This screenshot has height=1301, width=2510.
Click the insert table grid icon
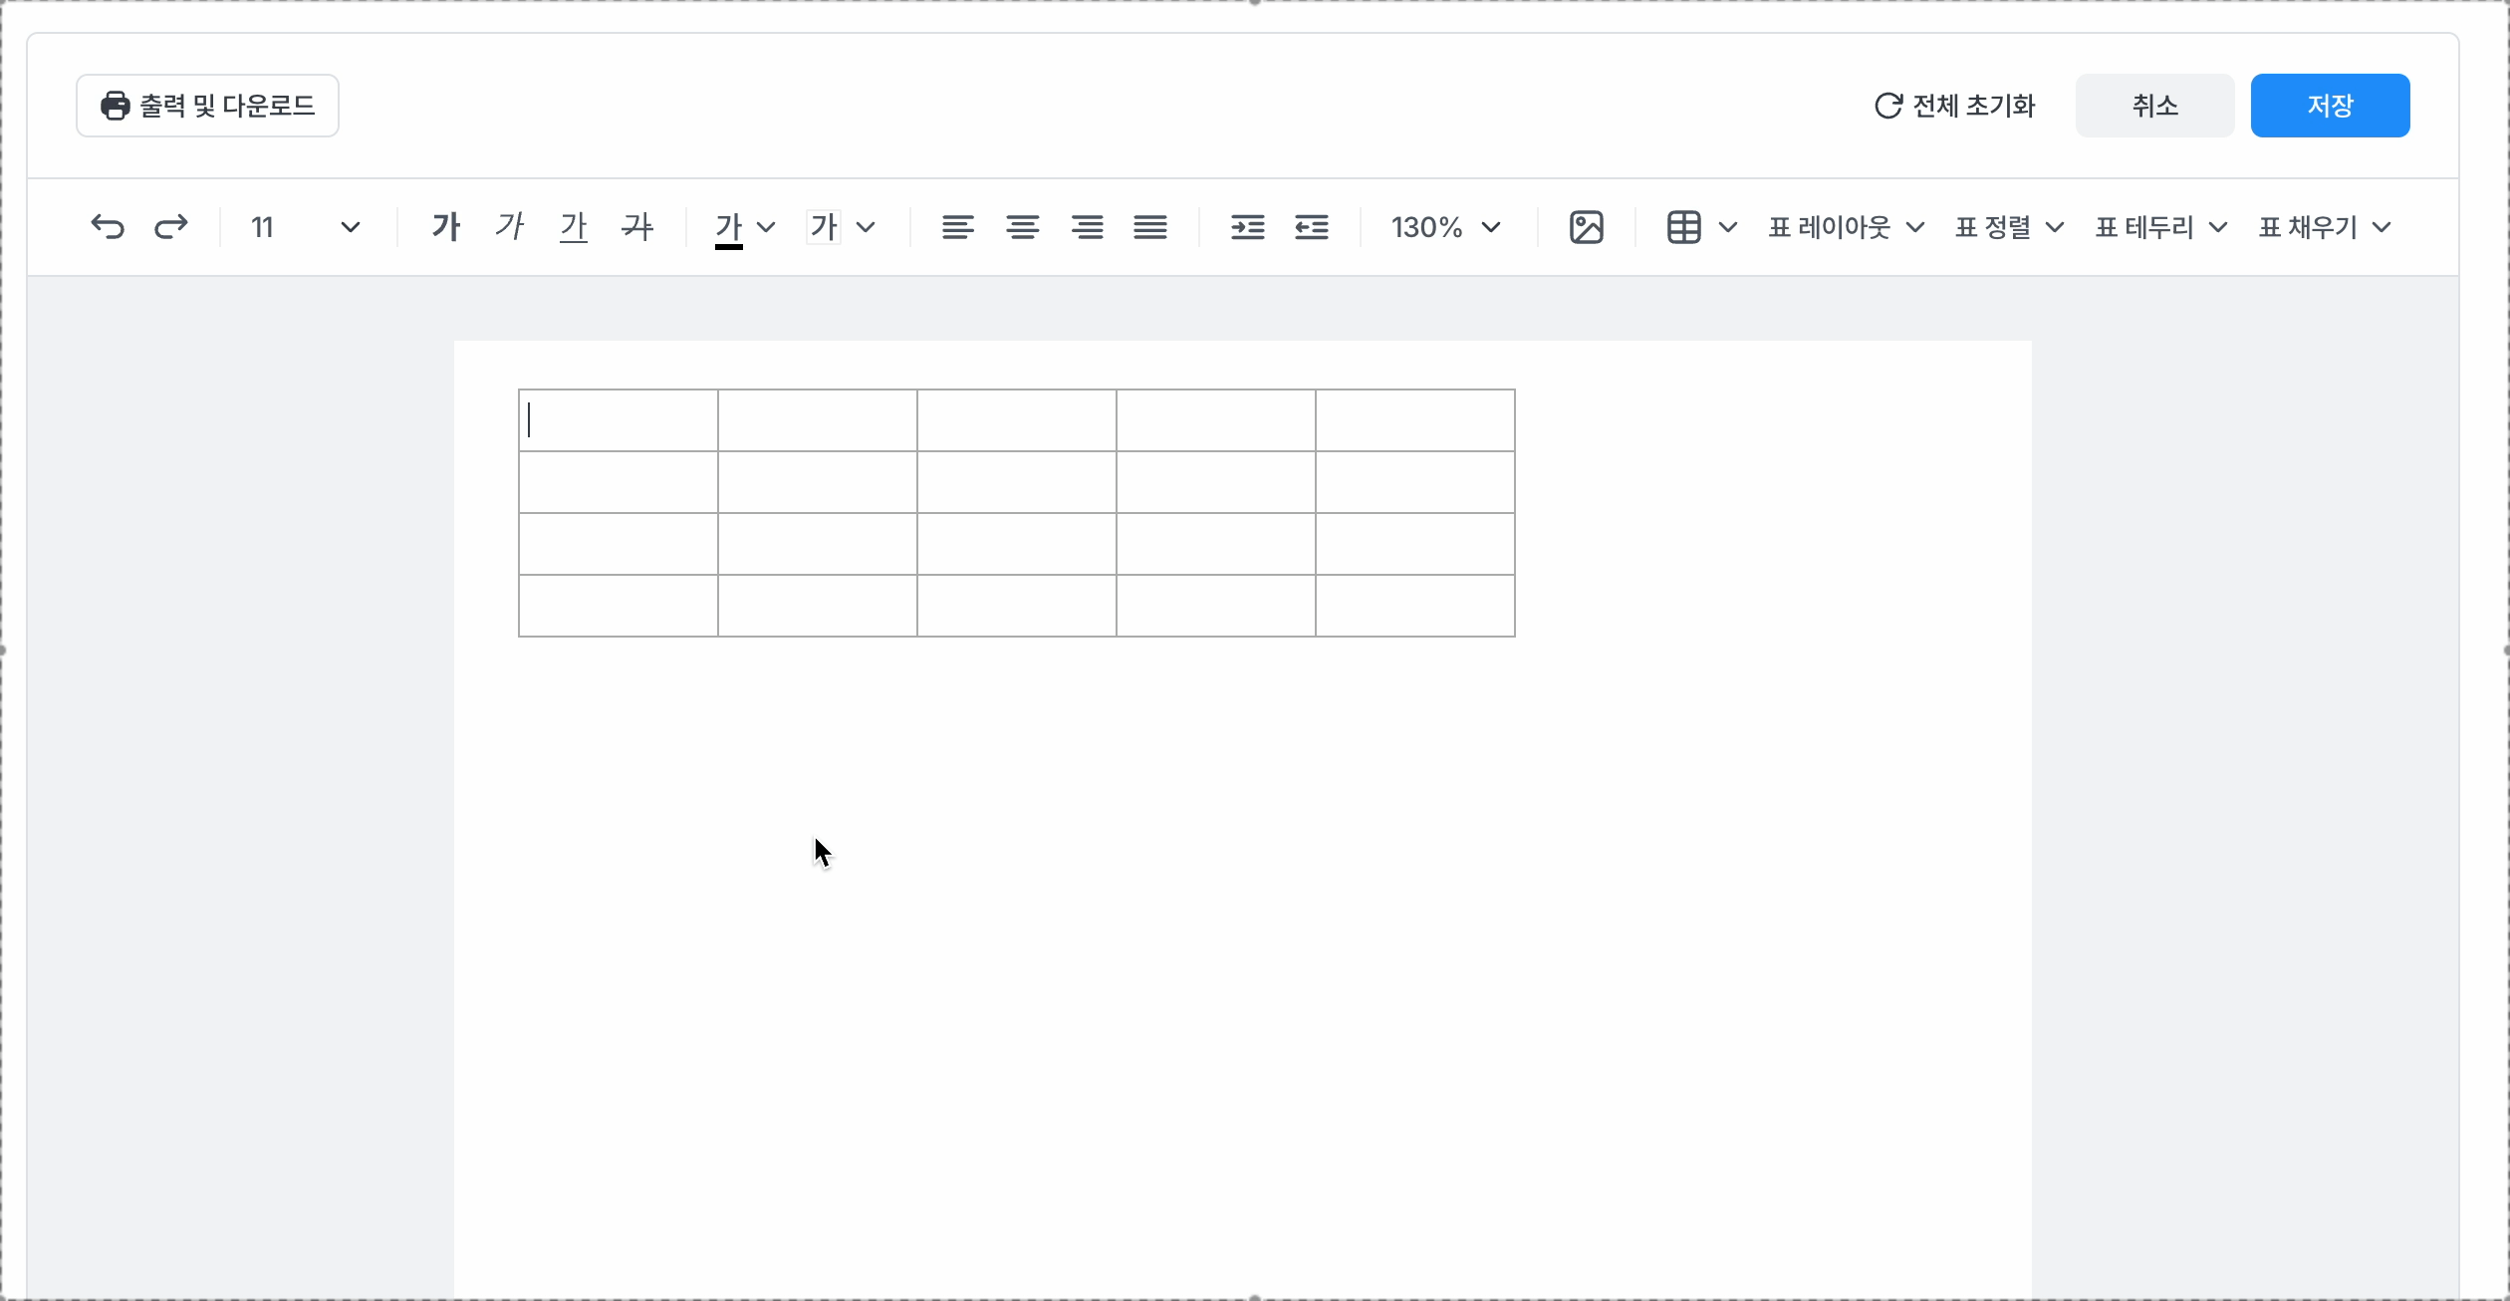point(1684,227)
